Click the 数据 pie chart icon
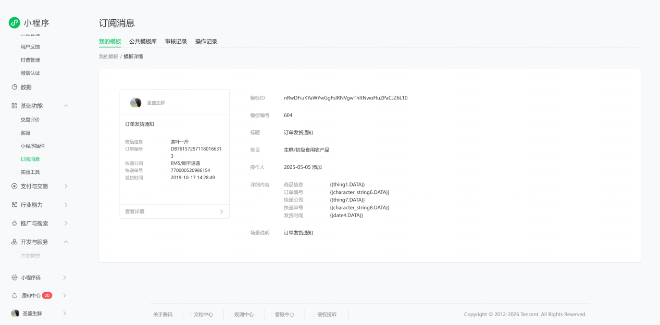 point(15,87)
